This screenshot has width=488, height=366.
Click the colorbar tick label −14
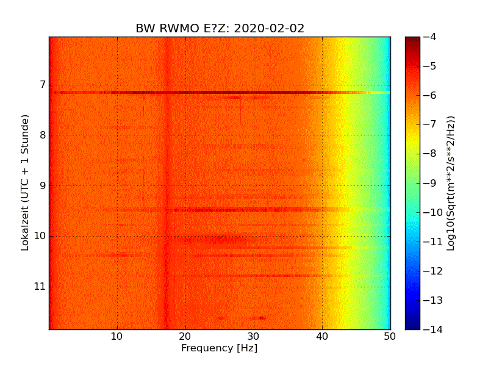click(433, 329)
